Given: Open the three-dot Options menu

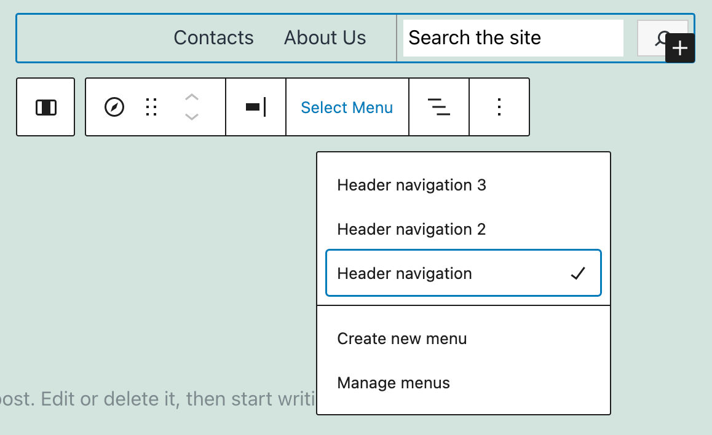Looking at the screenshot, I should coord(499,108).
